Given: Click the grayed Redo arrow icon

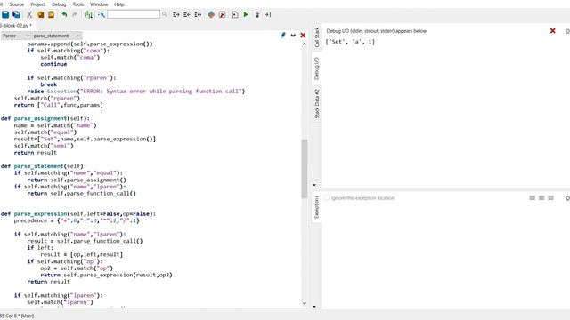Looking at the screenshot, I should pos(75,14).
